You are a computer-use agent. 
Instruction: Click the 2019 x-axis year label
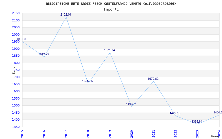tap(110, 134)
